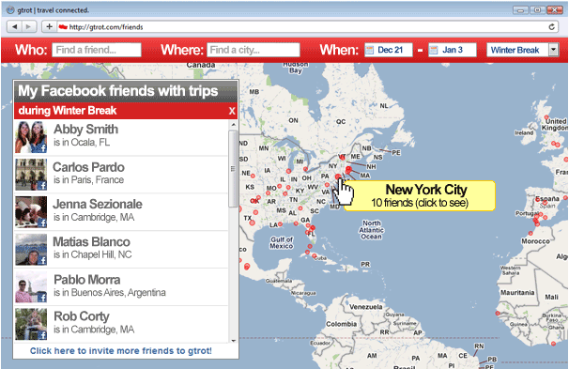
Task: Click the browser forward arrow
Action: [x=29, y=27]
